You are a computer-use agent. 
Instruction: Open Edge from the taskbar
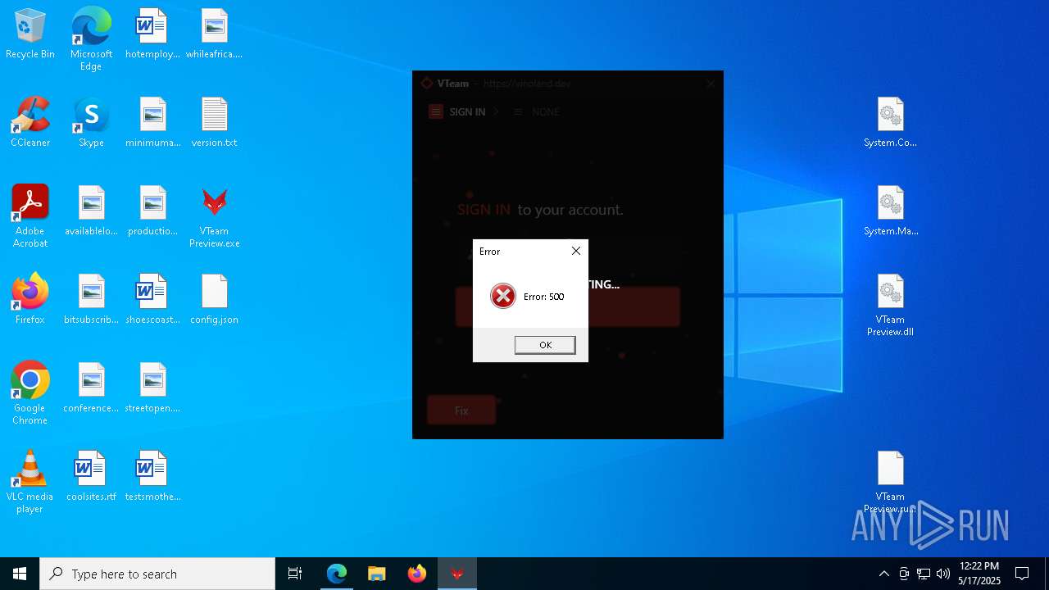(337, 574)
